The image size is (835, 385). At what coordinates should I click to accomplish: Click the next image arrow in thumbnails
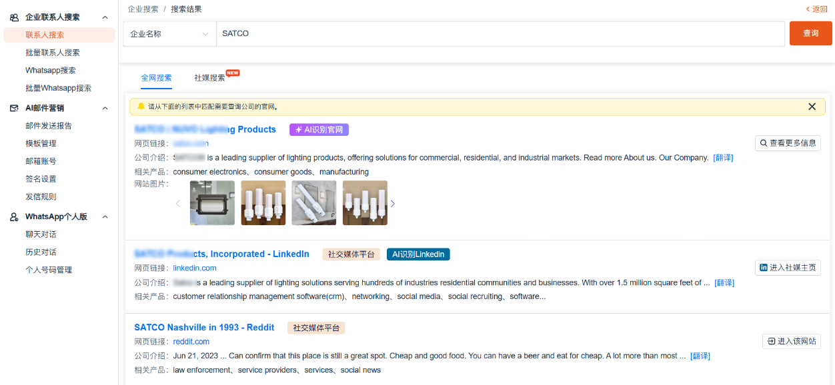coord(393,203)
